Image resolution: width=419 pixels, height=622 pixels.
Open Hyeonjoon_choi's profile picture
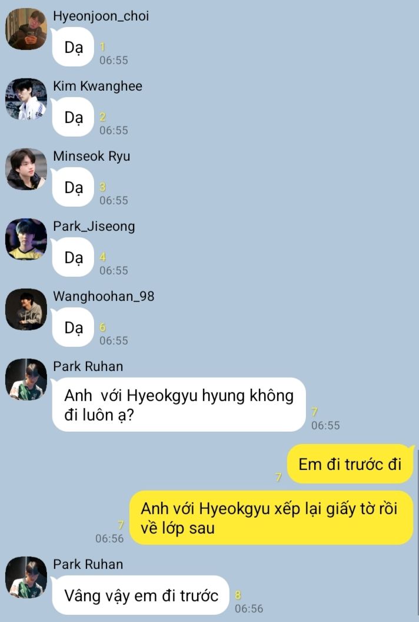pyautogui.click(x=26, y=29)
